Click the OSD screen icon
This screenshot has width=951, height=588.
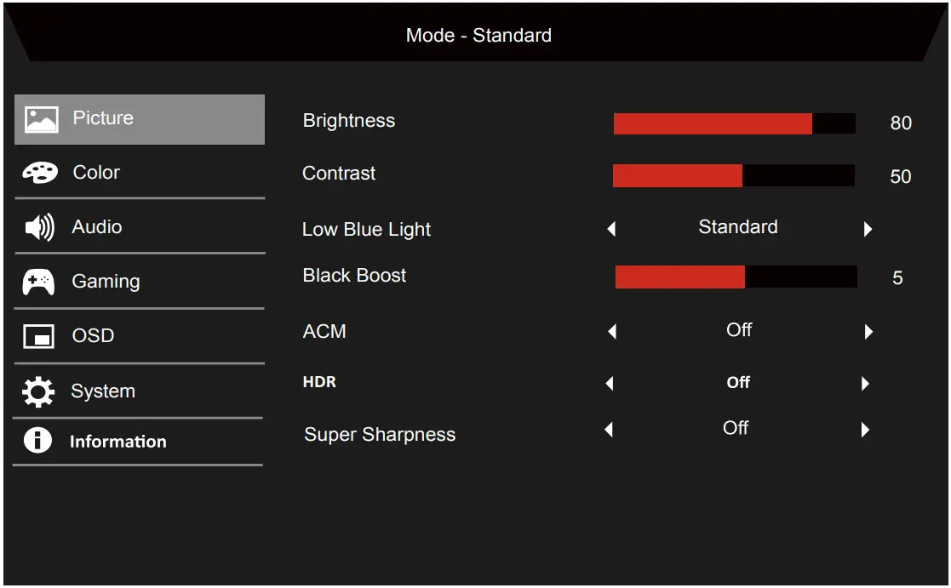pyautogui.click(x=38, y=336)
